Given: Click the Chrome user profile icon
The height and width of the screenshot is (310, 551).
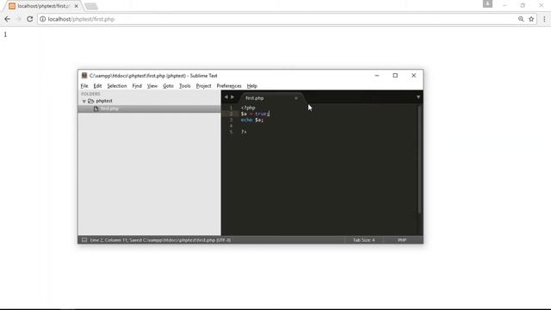Looking at the screenshot, I should pyautogui.click(x=487, y=3).
